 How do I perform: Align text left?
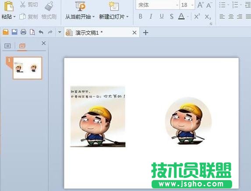pyautogui.click(x=222, y=17)
